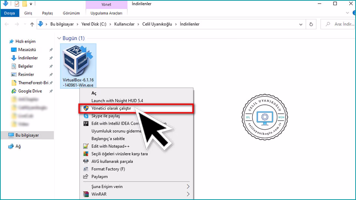The width and height of the screenshot is (356, 200).
Task: Click the pin icon beside Belgeler
Action: [x=51, y=66]
